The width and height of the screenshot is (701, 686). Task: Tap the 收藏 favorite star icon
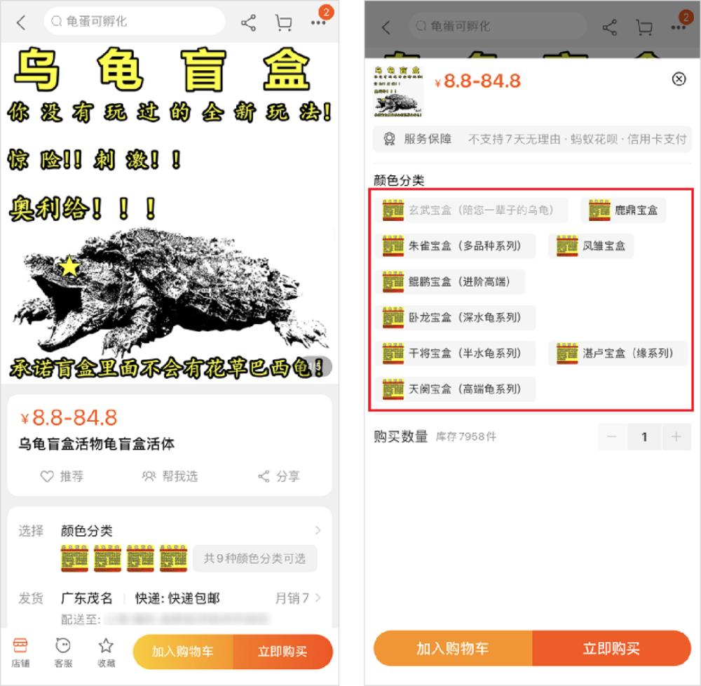tap(106, 652)
